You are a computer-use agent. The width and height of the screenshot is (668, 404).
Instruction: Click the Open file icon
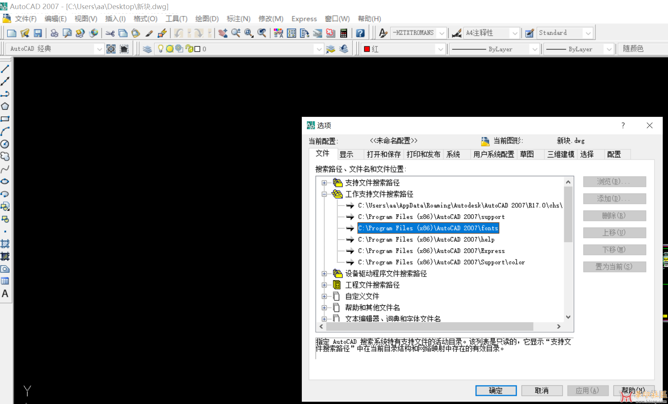pos(25,33)
